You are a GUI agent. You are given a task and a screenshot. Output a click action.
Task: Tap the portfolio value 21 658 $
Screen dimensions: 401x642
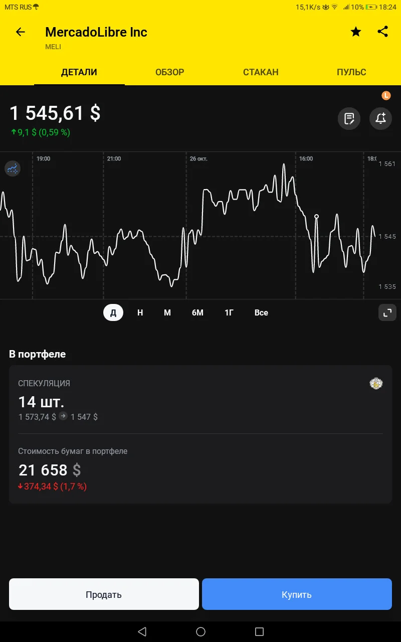(50, 470)
